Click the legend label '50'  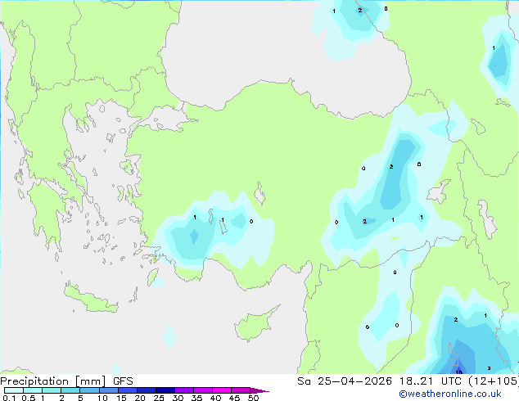253,398
